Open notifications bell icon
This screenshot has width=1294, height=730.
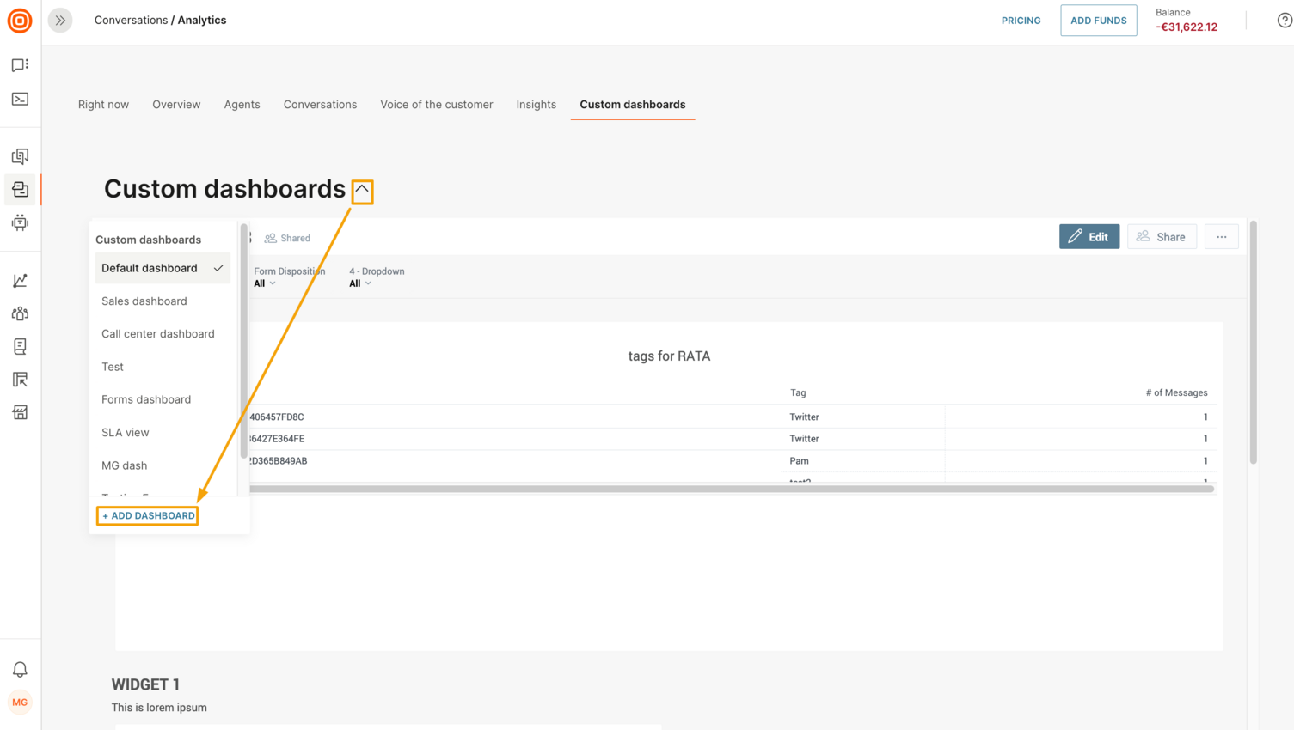point(20,669)
